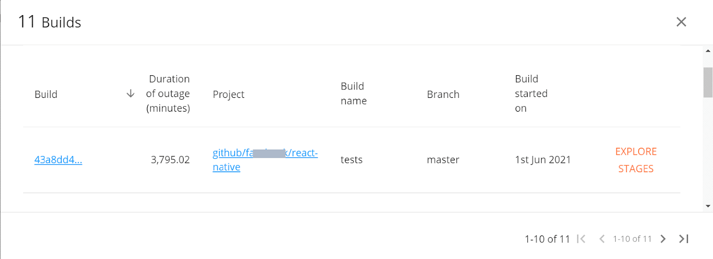Close the 11 Builds dialog
The height and width of the screenshot is (259, 713).
click(x=681, y=22)
